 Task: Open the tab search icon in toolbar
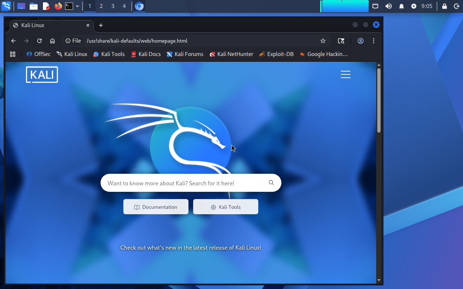341,41
